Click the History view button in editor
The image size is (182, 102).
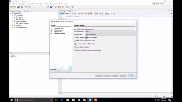tap(67, 14)
